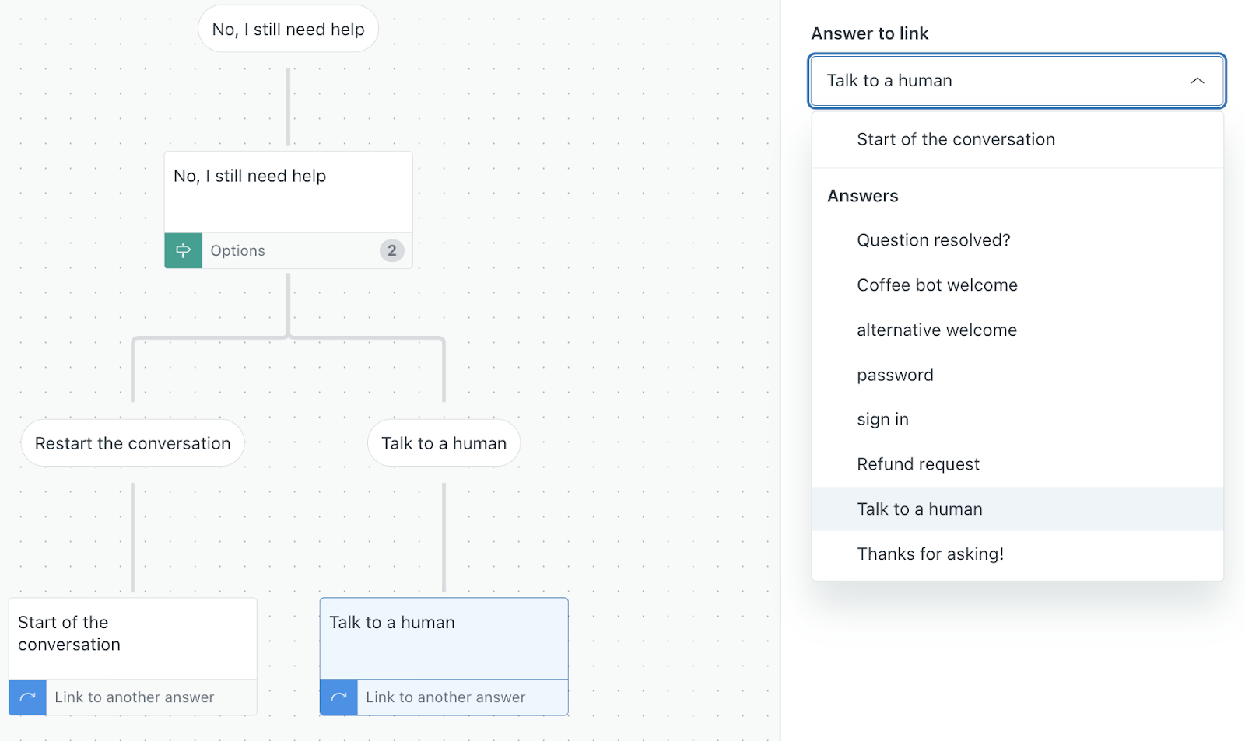Click the Talk to a human pill node
The width and height of the screenshot is (1245, 741).
444,443
